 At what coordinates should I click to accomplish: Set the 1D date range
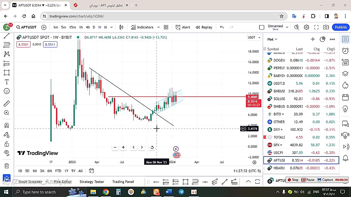(20, 171)
